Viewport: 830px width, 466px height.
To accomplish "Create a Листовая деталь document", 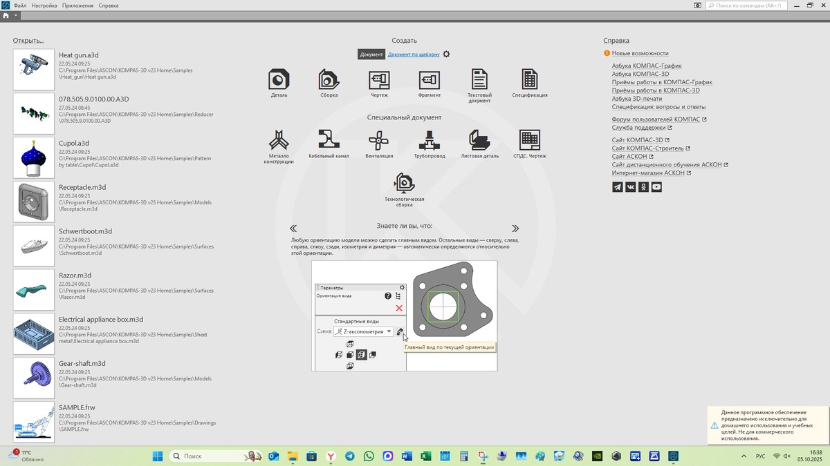I will coord(479,143).
